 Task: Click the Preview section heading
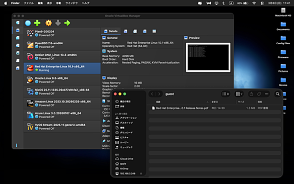[x=194, y=38]
